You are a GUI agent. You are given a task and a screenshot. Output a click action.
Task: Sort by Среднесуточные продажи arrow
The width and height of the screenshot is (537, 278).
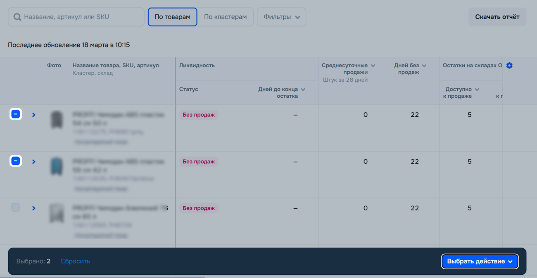pyautogui.click(x=373, y=66)
